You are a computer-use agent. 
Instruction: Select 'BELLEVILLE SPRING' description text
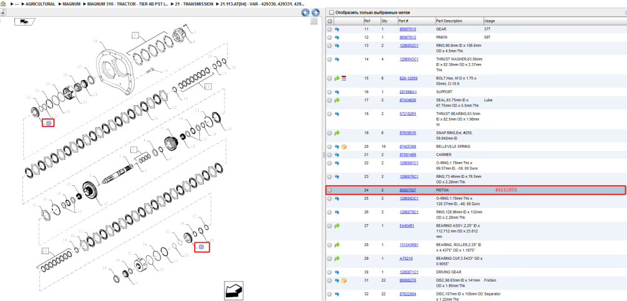(453, 146)
